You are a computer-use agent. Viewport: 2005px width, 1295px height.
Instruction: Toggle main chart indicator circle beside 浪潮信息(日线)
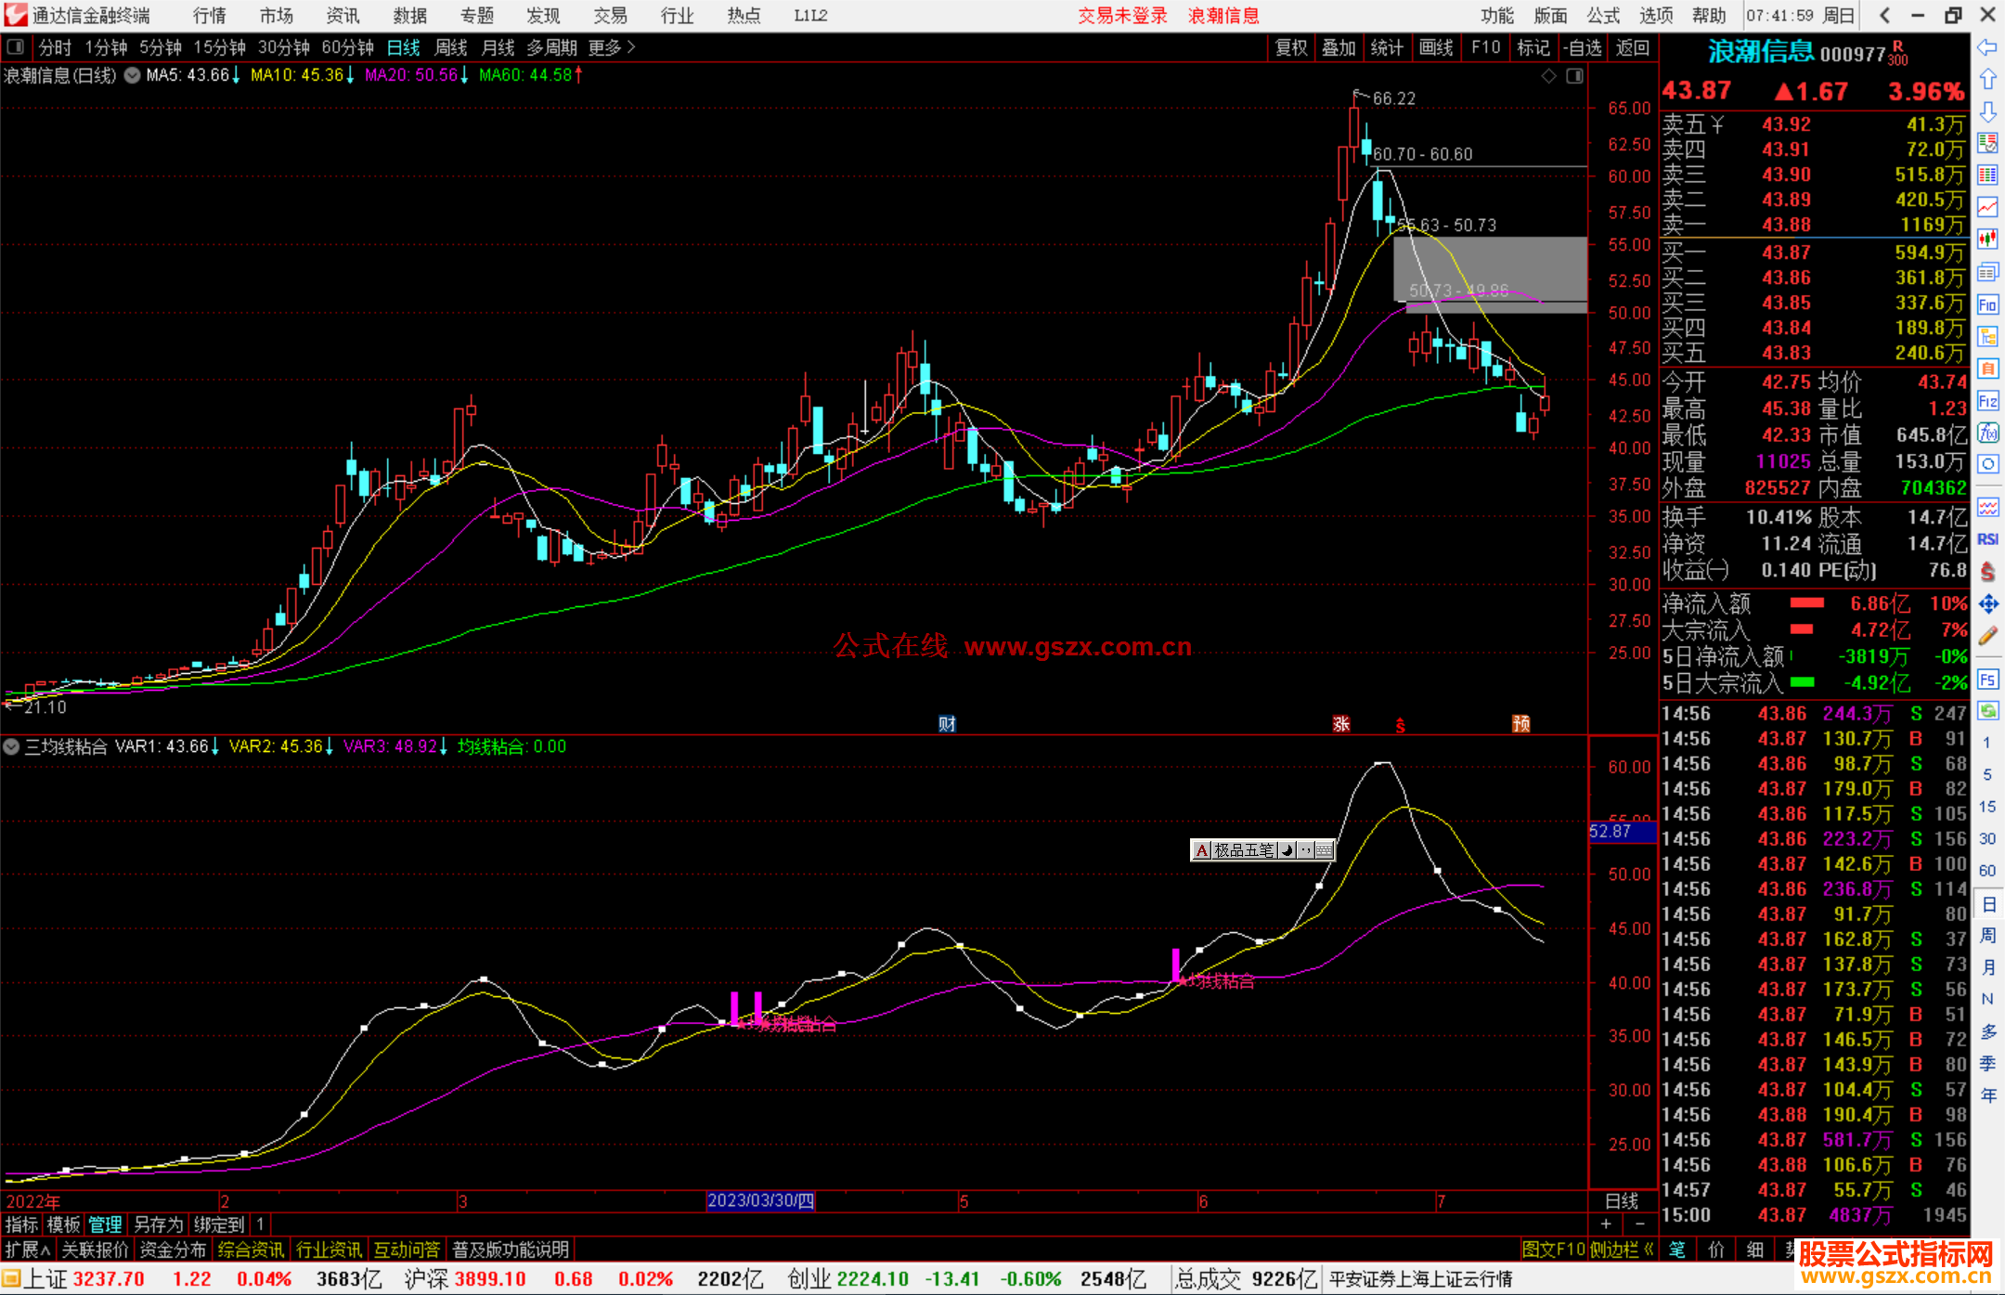point(133,75)
